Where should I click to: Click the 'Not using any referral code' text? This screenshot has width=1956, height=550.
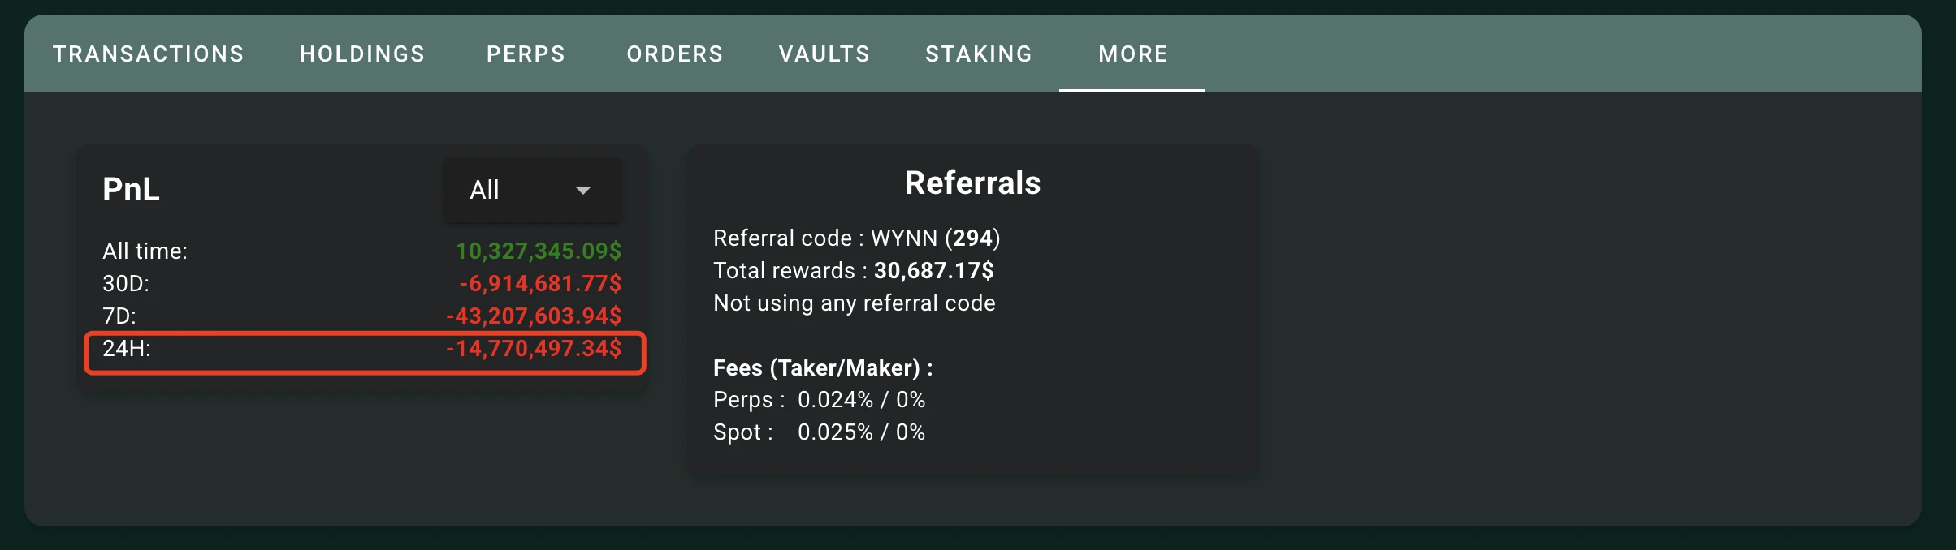(854, 303)
